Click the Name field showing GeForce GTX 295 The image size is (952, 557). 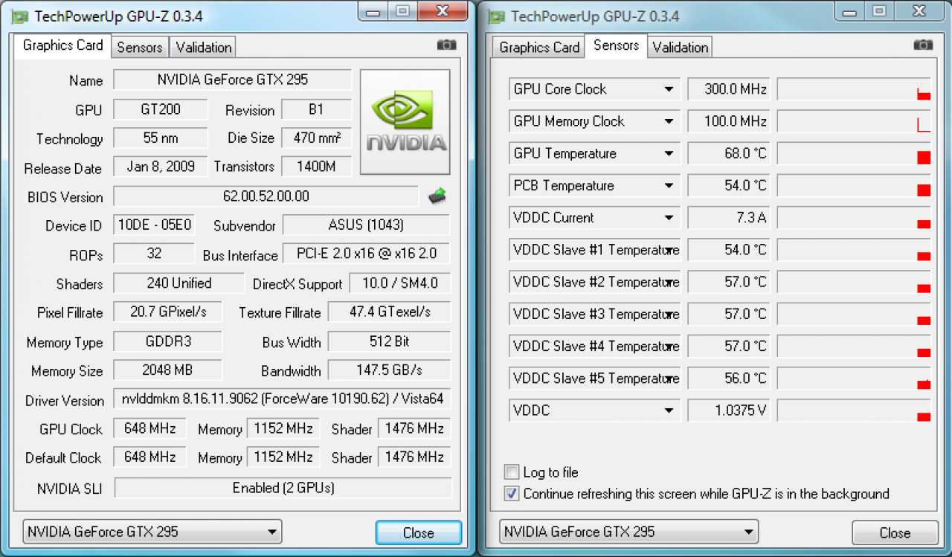233,80
